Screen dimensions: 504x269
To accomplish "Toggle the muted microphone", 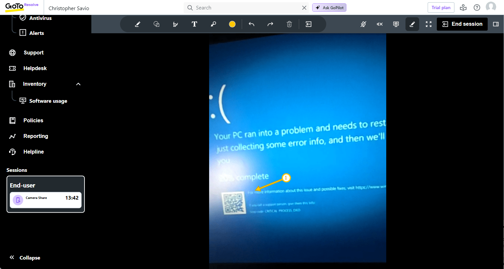I will [363, 24].
